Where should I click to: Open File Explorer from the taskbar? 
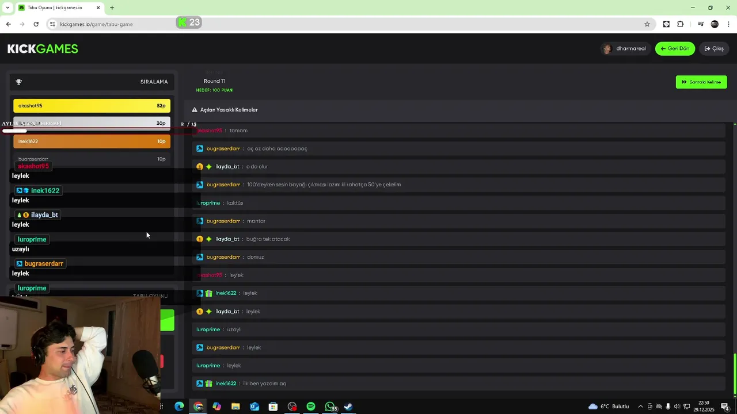click(x=235, y=407)
